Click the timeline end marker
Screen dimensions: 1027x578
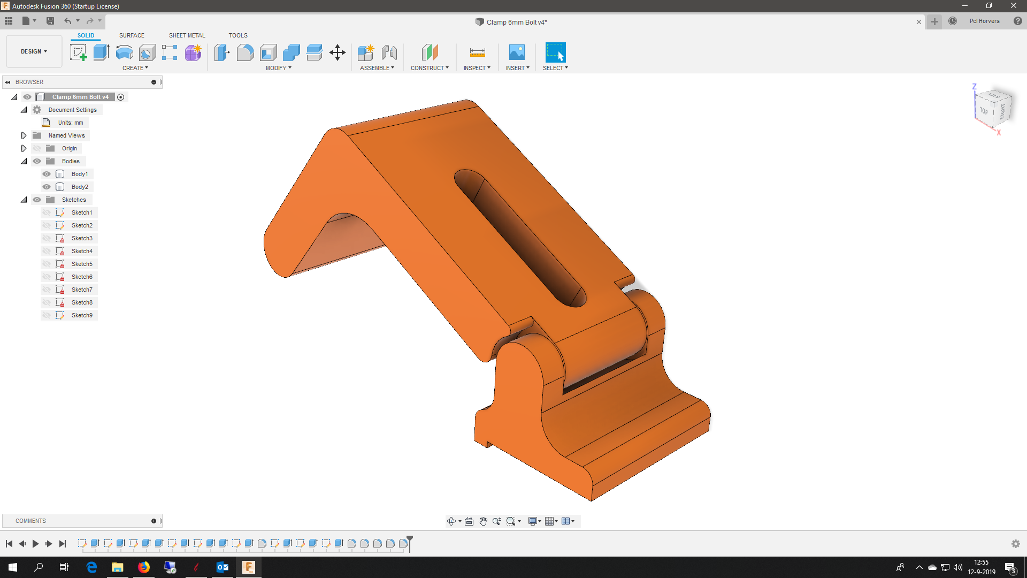(x=410, y=543)
